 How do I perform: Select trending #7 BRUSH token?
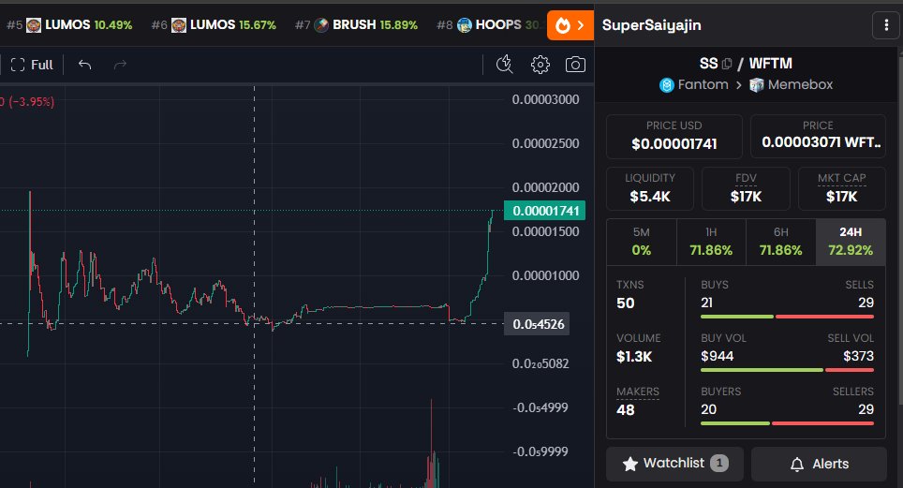point(356,24)
